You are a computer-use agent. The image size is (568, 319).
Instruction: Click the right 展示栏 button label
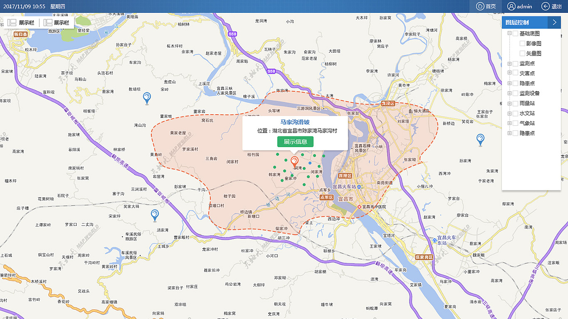pyautogui.click(x=62, y=23)
